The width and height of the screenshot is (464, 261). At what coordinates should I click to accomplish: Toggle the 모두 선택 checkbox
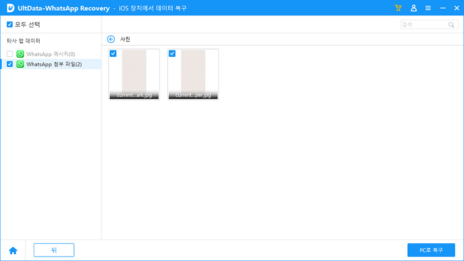click(9, 25)
